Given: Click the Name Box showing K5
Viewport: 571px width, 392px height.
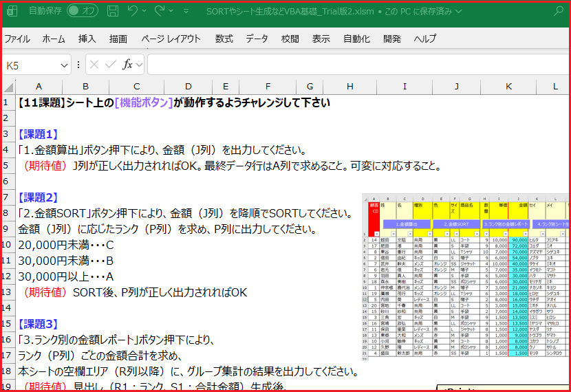Looking at the screenshot, I should [31, 65].
